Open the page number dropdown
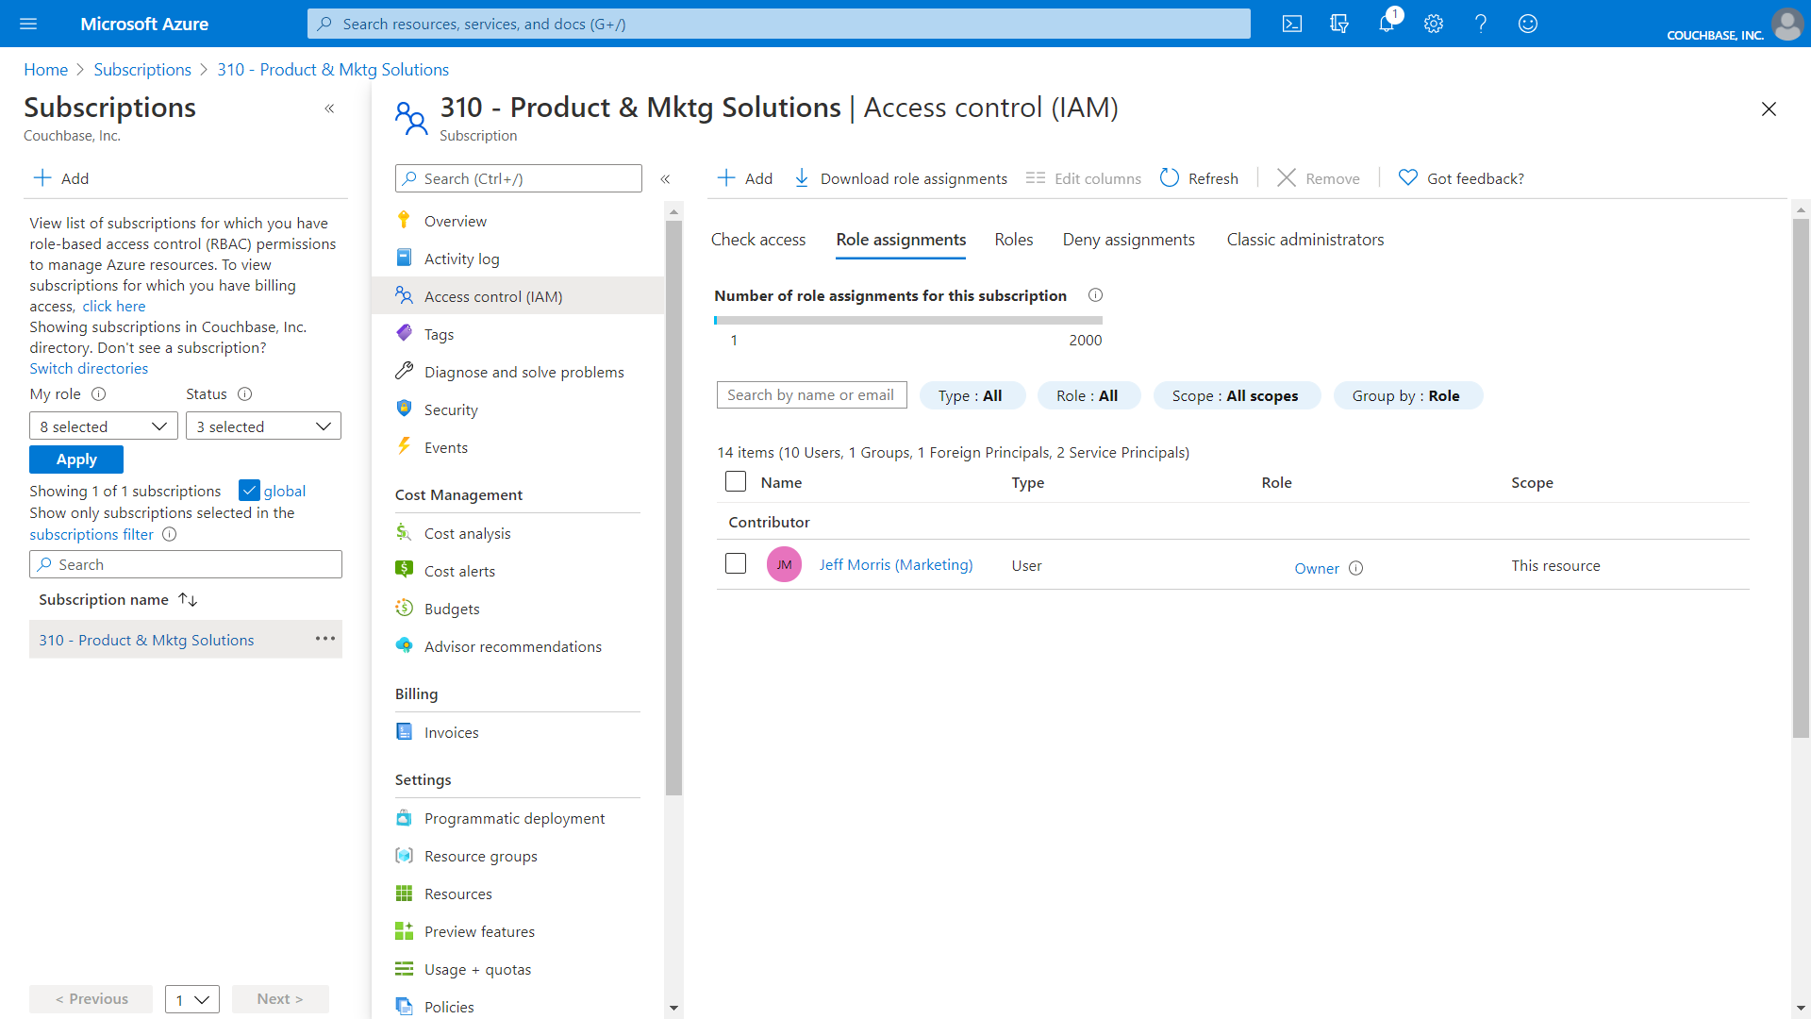1811x1019 pixels. (x=191, y=999)
